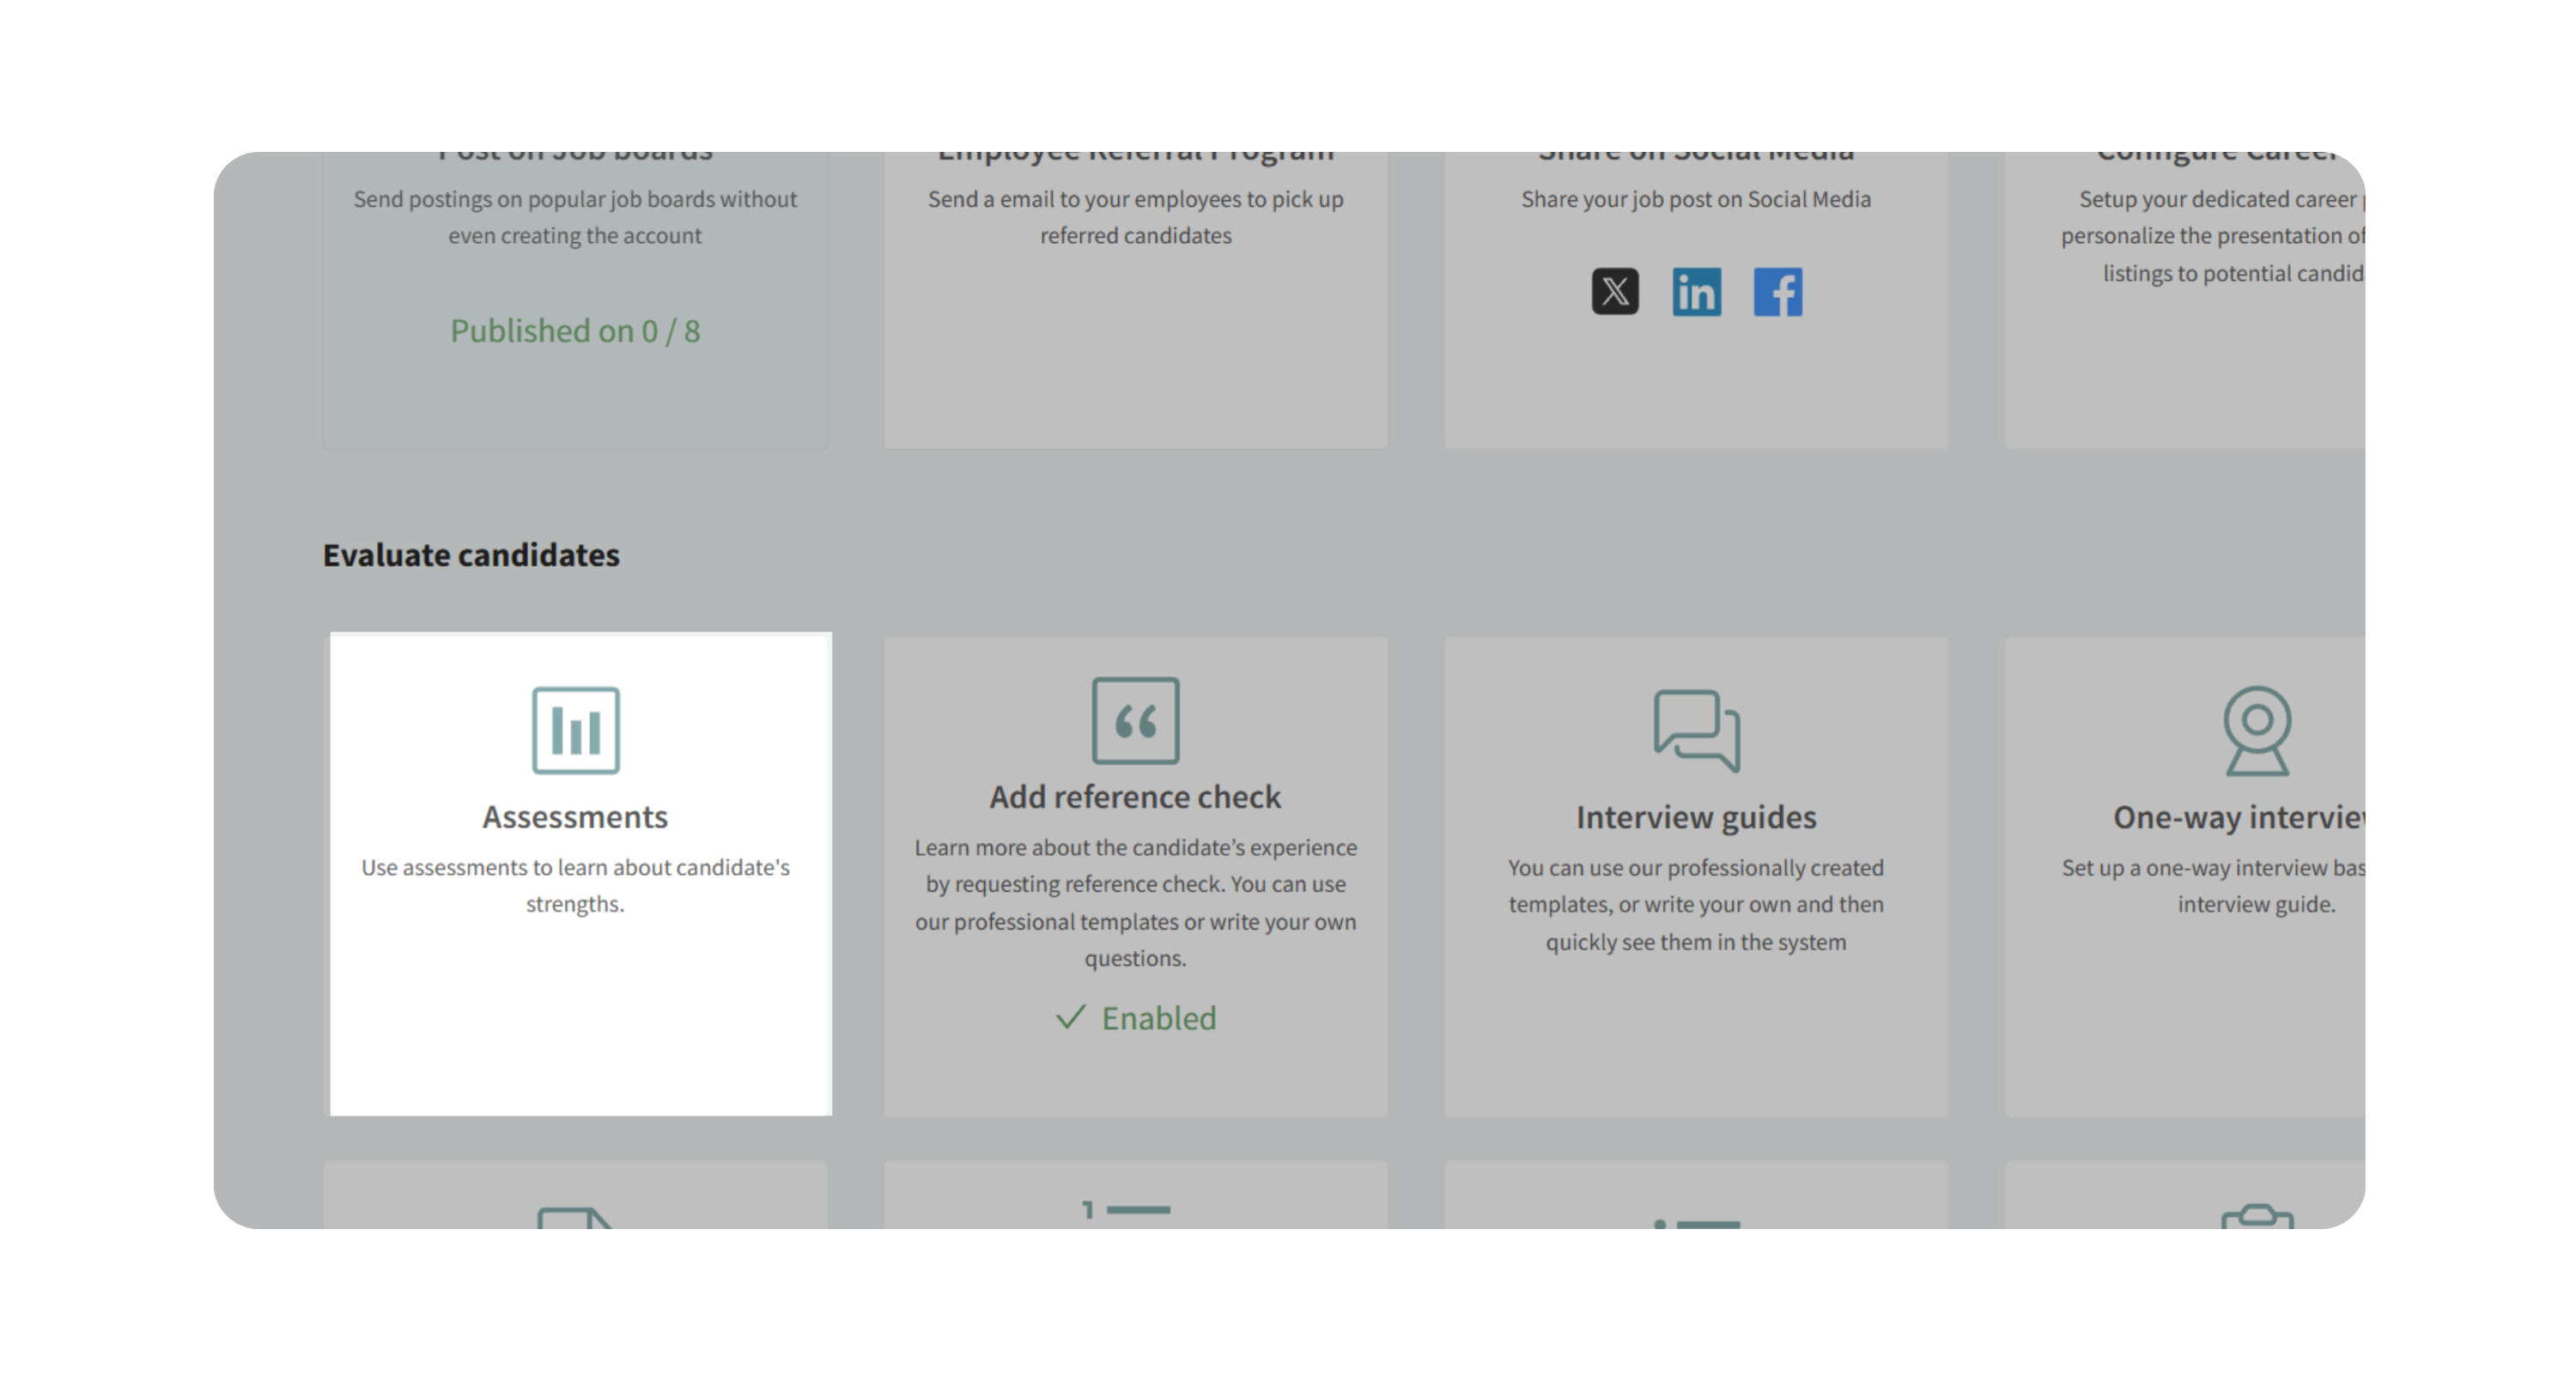Click the LinkedIn share icon

(1696, 292)
